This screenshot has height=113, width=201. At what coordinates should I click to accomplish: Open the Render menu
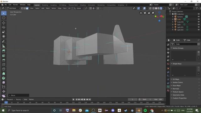click(15, 5)
